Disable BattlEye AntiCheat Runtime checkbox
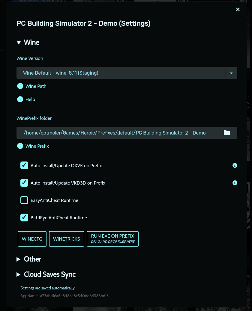 (24, 218)
